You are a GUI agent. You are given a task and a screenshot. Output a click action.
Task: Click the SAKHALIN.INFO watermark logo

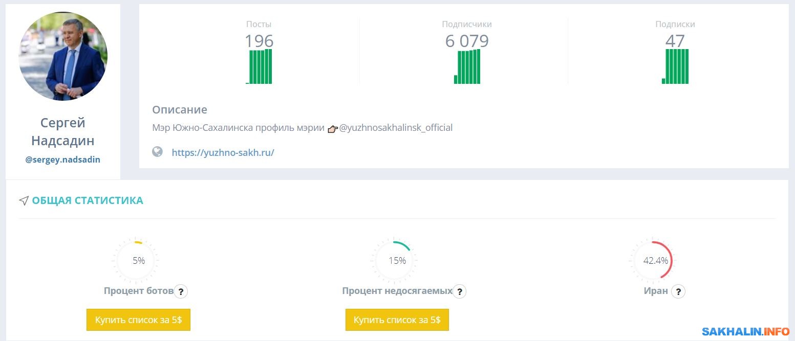pos(746,332)
